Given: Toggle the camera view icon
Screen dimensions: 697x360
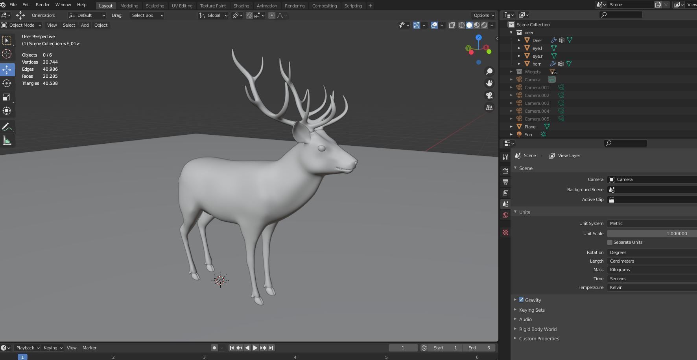Looking at the screenshot, I should click(489, 95).
